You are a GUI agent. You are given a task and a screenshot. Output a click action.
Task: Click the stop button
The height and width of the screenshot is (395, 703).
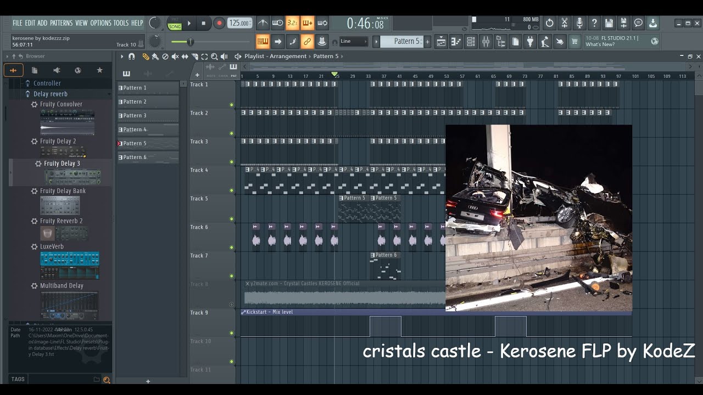coord(204,23)
